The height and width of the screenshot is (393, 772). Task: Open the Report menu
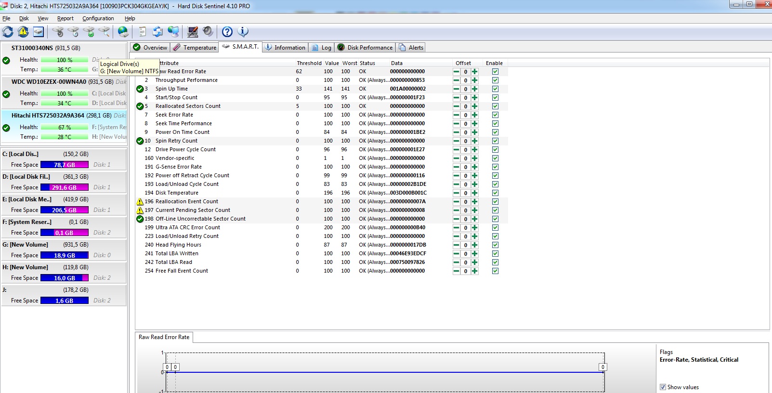(x=65, y=18)
